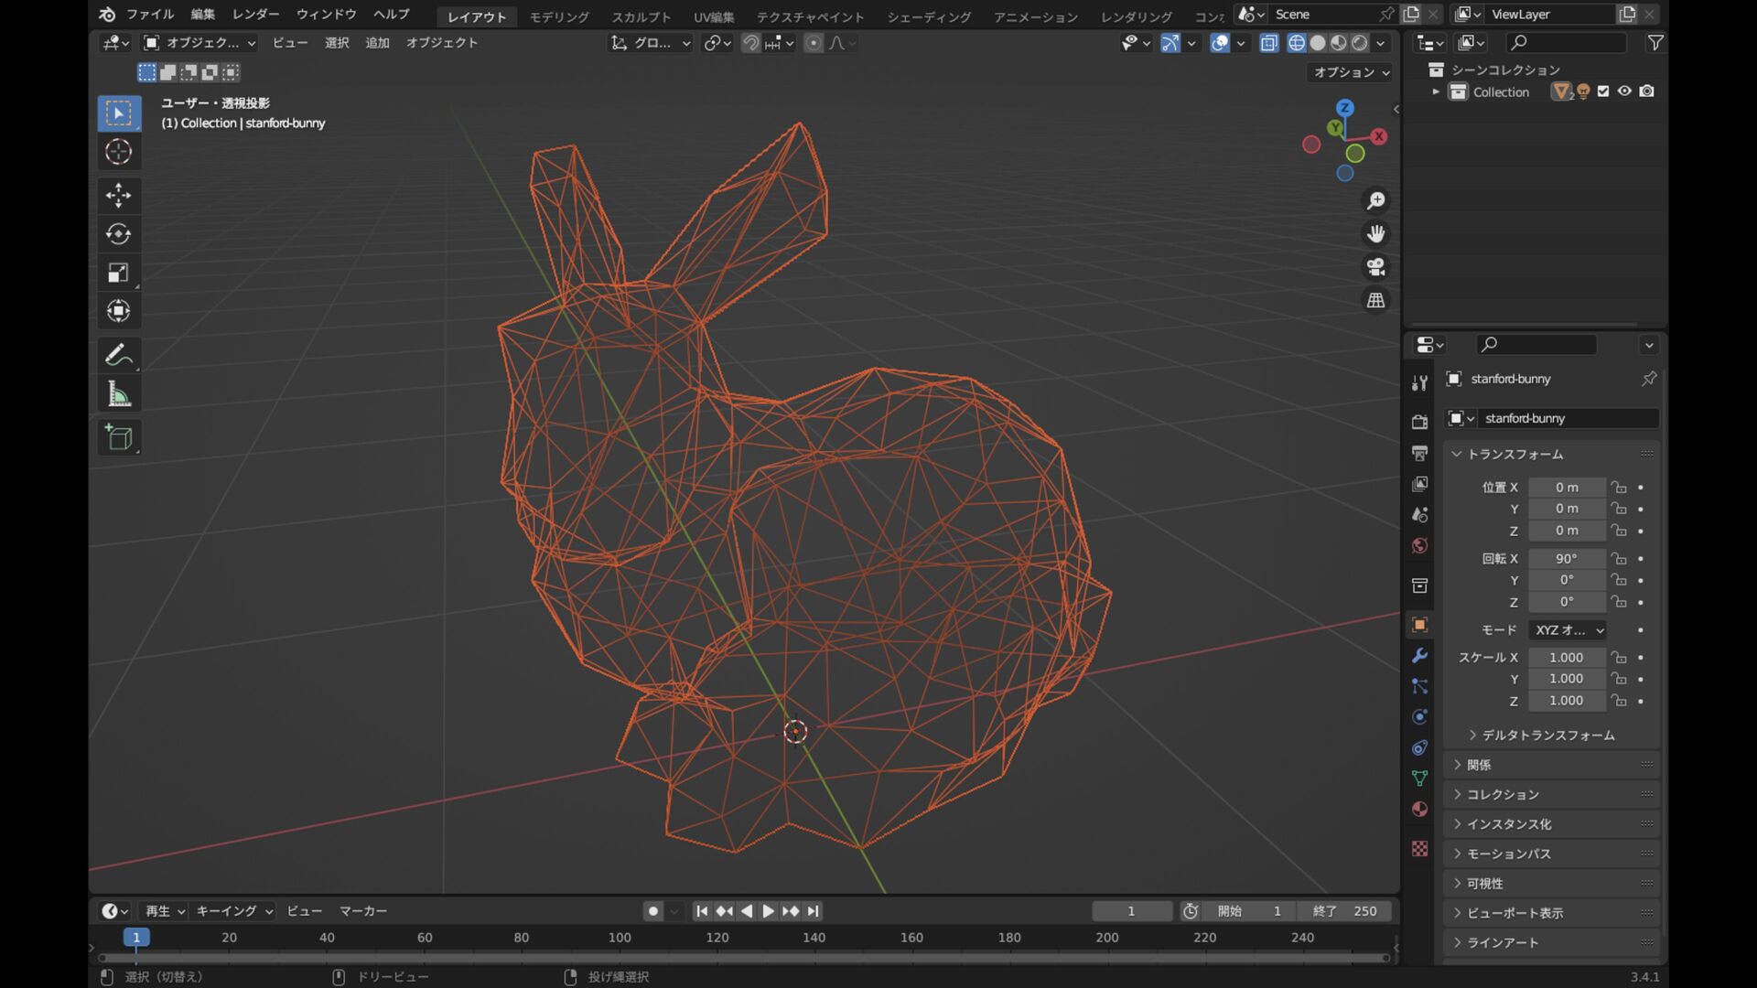Open Modifier properties wrench tab
This screenshot has width=1757, height=988.
1419,656
